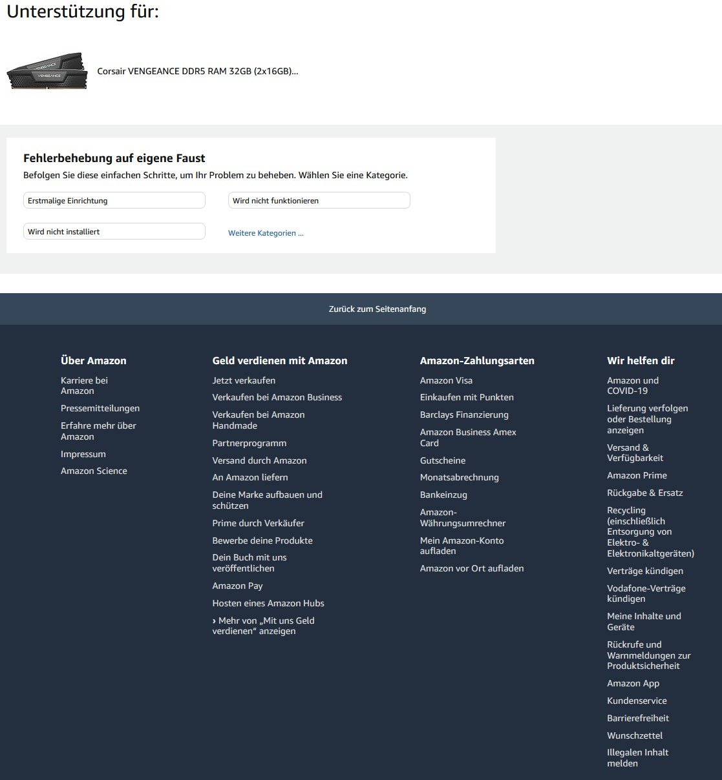The height and width of the screenshot is (780, 722).
Task: Click the Corsair VENGEANCE RAM product thumbnail
Action: (x=47, y=71)
